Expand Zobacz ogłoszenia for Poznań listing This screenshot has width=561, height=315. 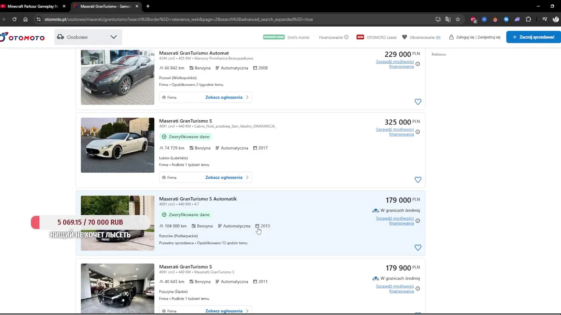pos(206,97)
